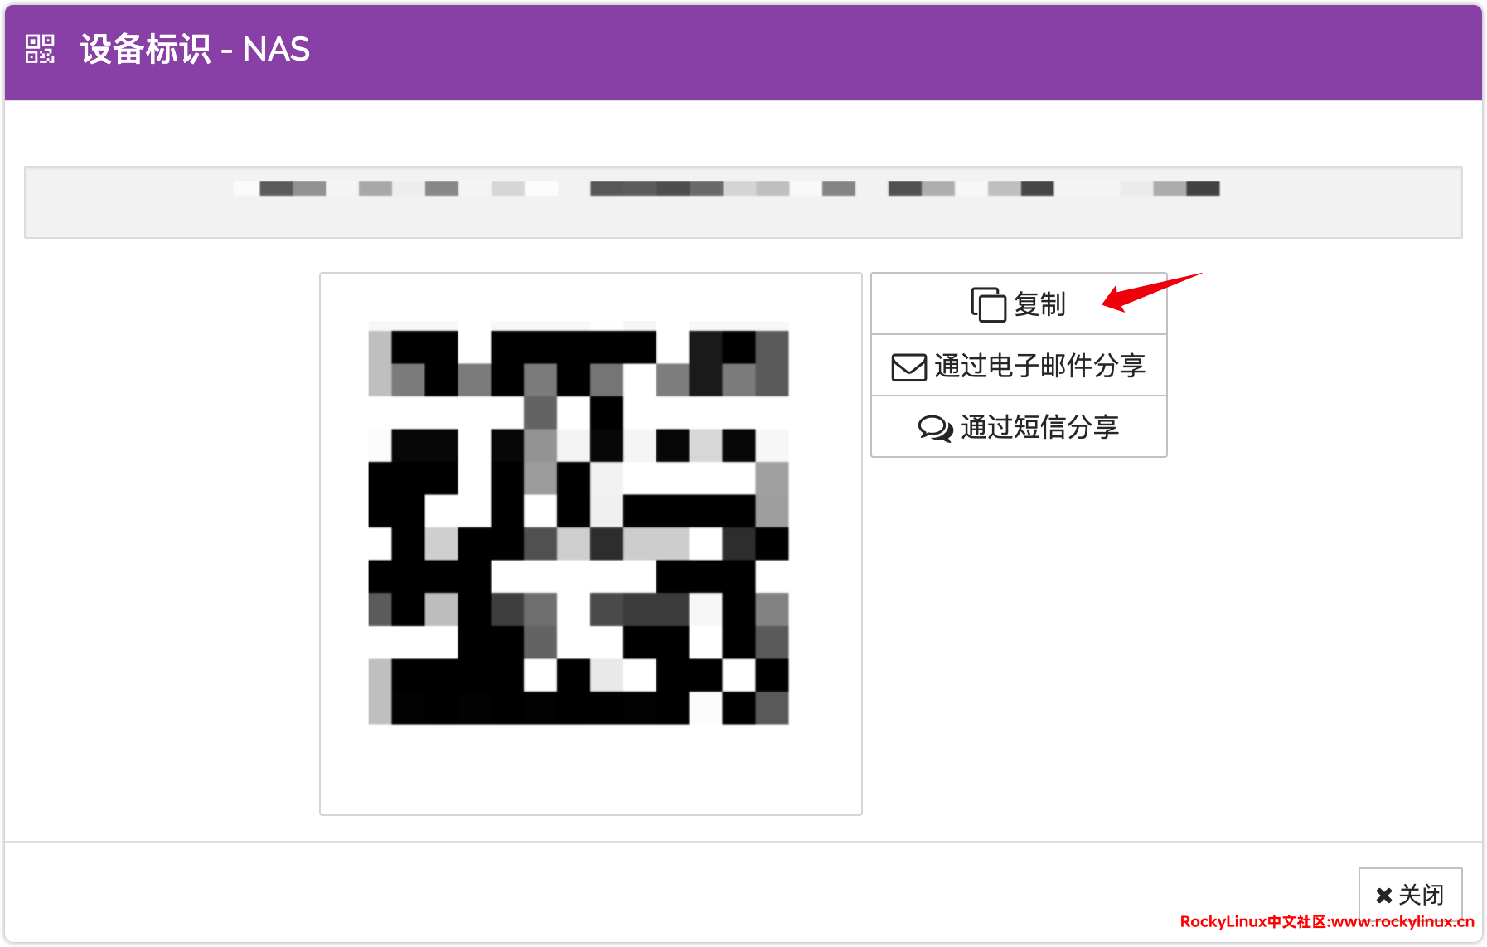1487x947 pixels.
Task: Click the blurred device ID text
Action: (x=725, y=188)
